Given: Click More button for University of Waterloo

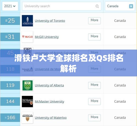Looking at the screenshot, I should [94, 118].
